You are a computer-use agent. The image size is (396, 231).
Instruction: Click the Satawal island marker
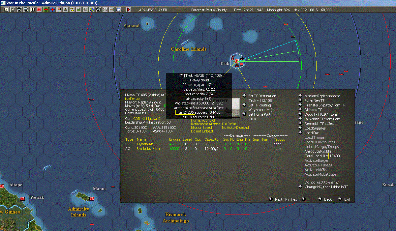pos(147,24)
